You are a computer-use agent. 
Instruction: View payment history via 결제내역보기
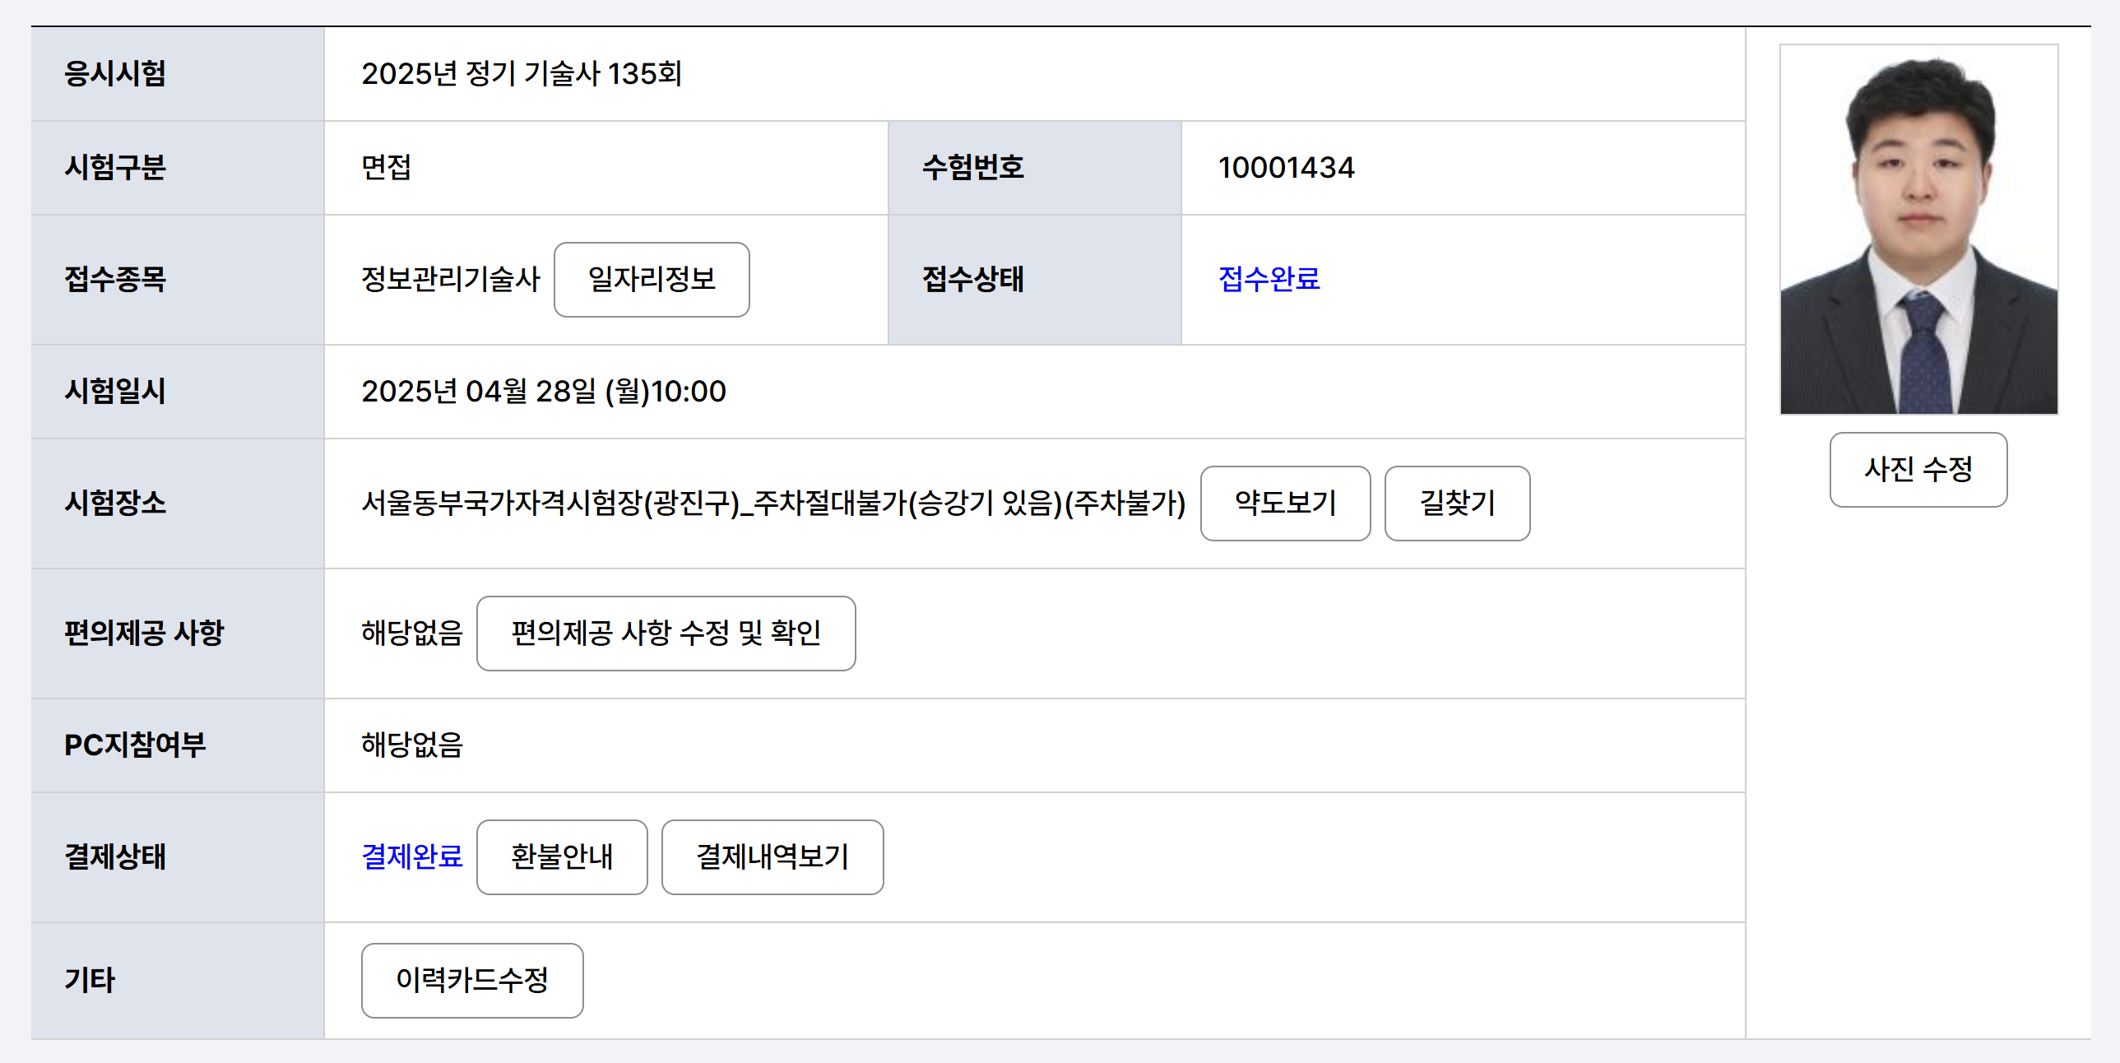click(x=772, y=856)
